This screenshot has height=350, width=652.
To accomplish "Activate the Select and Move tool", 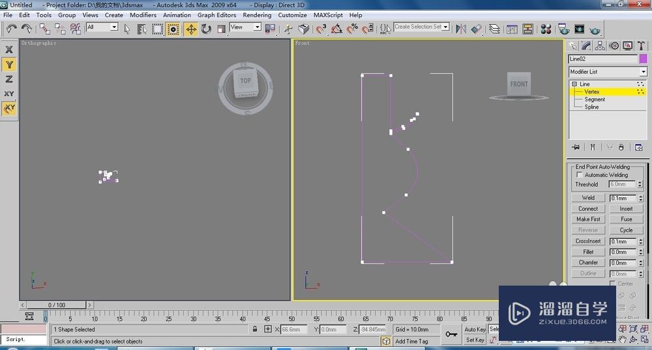I will (x=191, y=29).
